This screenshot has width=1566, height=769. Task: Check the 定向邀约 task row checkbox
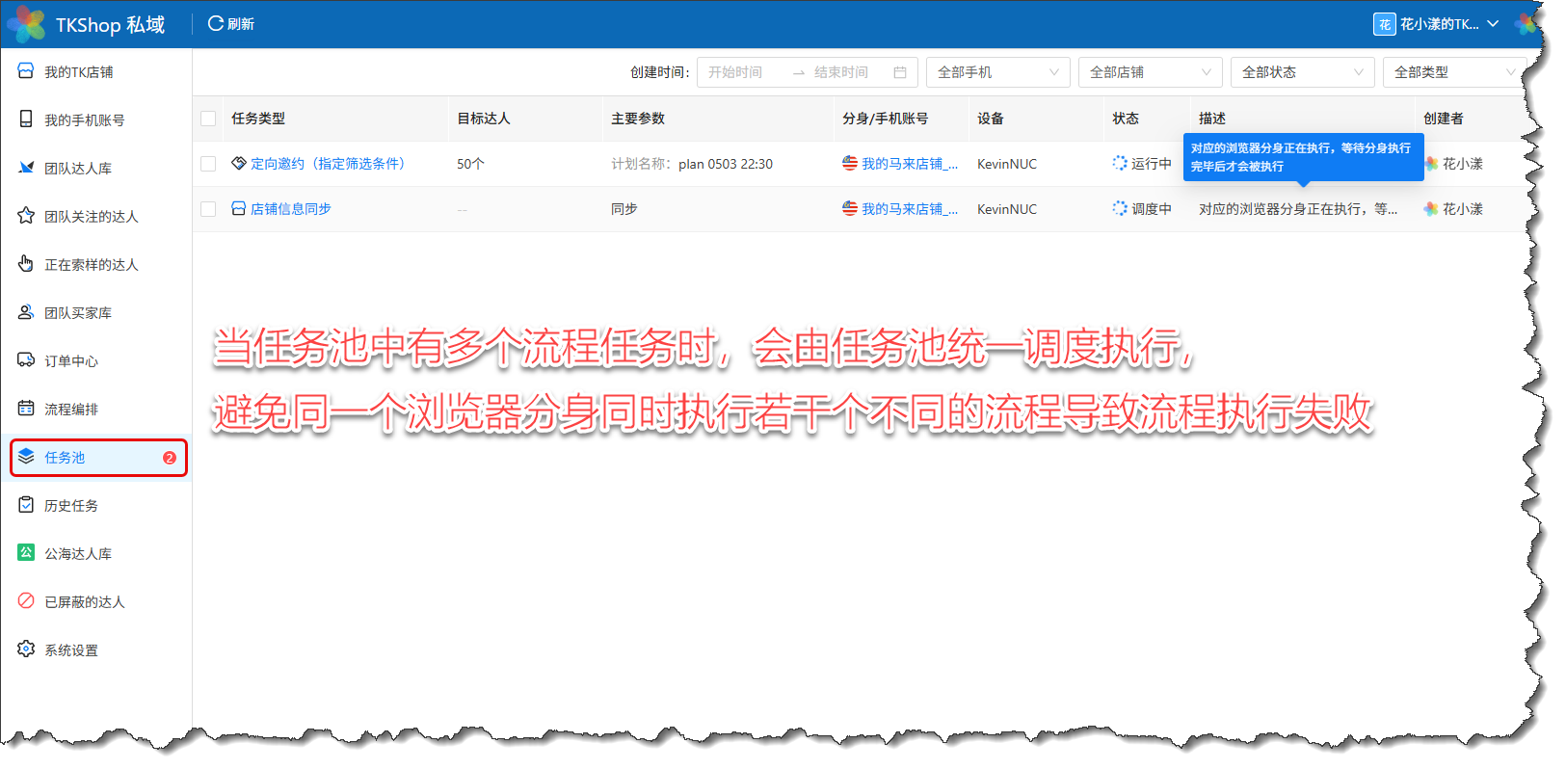click(x=208, y=164)
